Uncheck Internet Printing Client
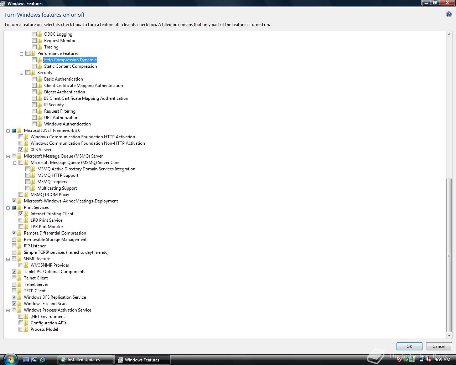 click(x=21, y=214)
